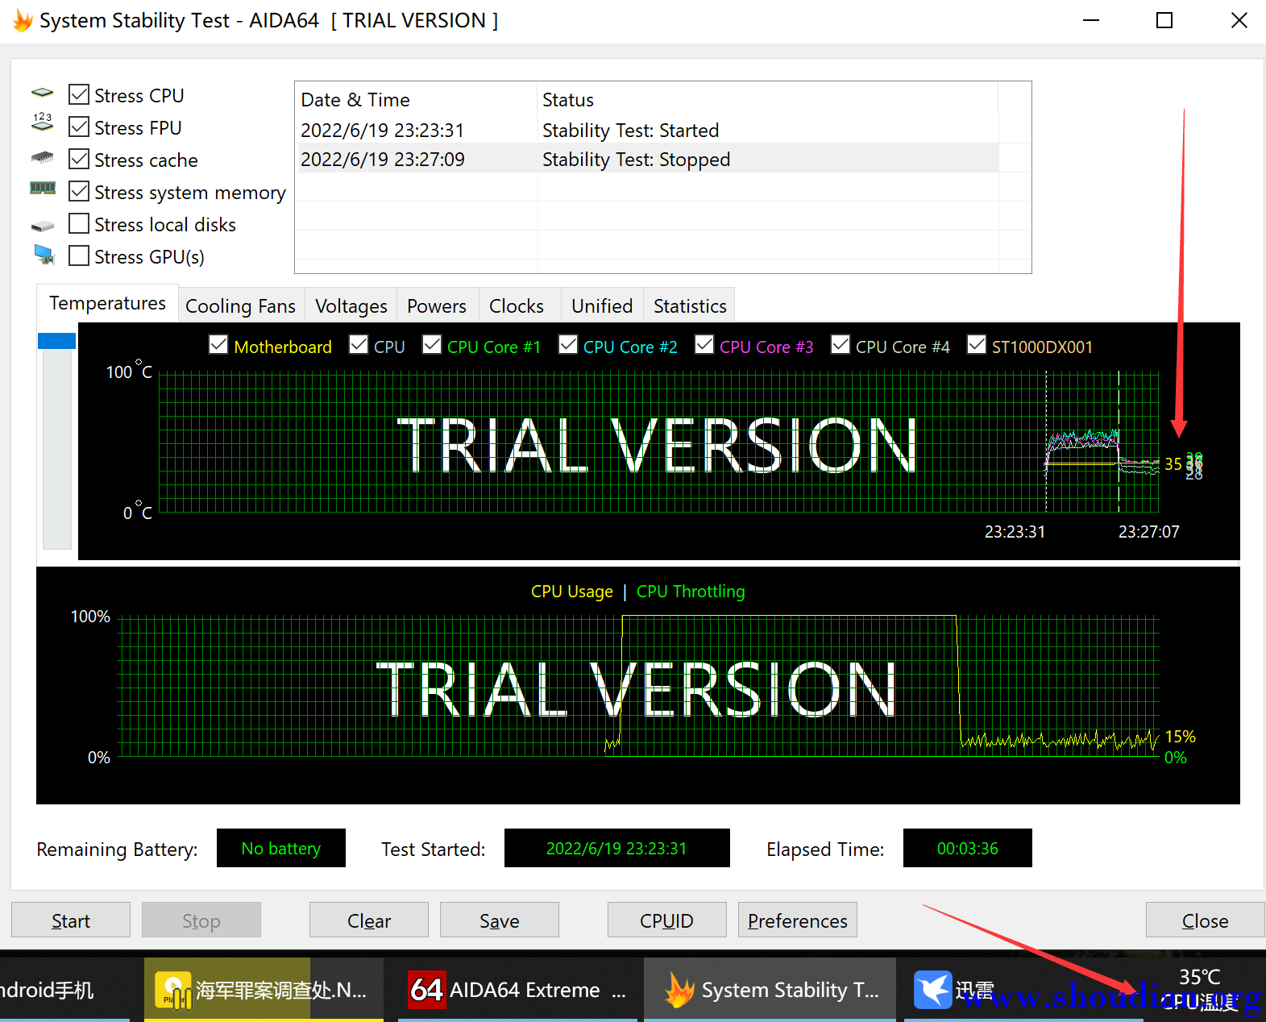
Task: Open Preferences
Action: (798, 920)
